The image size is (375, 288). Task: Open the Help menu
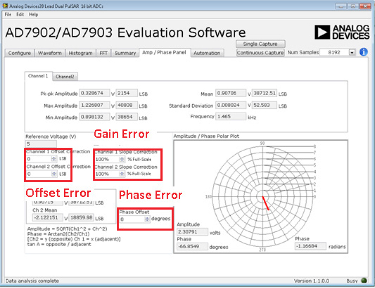pos(34,14)
